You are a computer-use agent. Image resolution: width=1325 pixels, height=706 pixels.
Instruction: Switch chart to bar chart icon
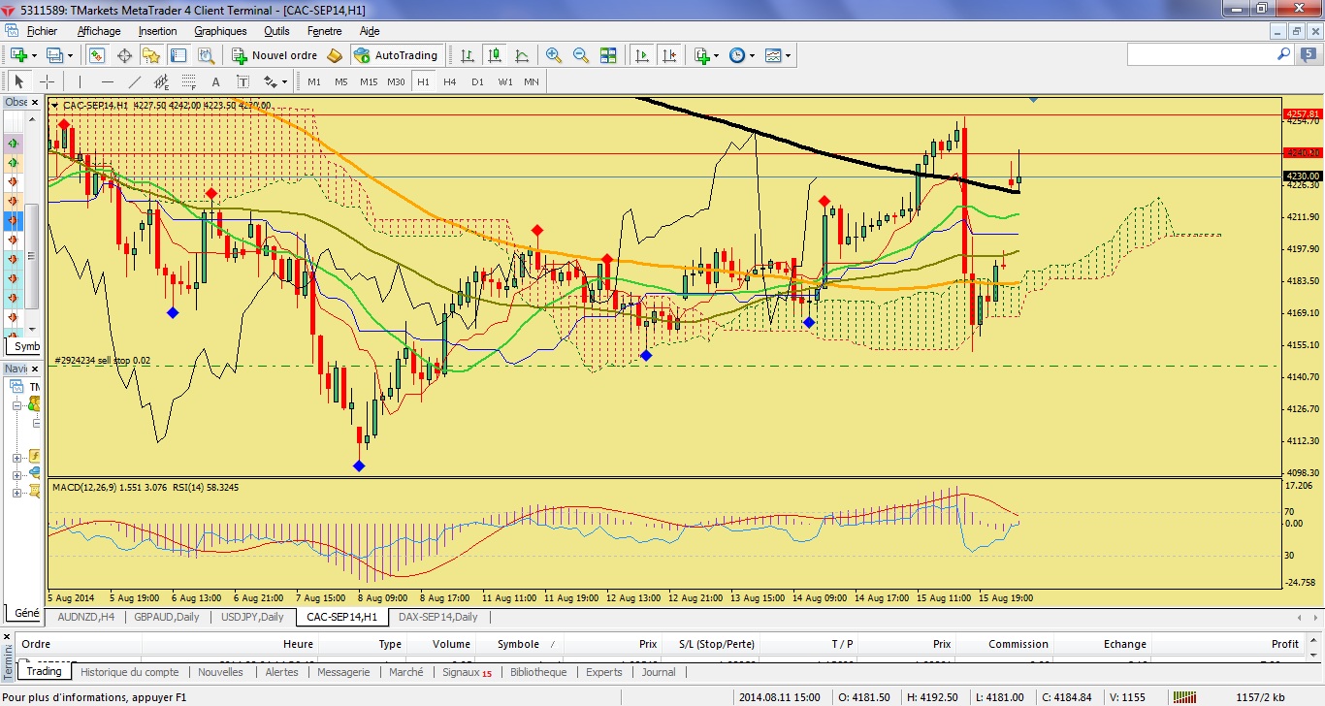[468, 55]
